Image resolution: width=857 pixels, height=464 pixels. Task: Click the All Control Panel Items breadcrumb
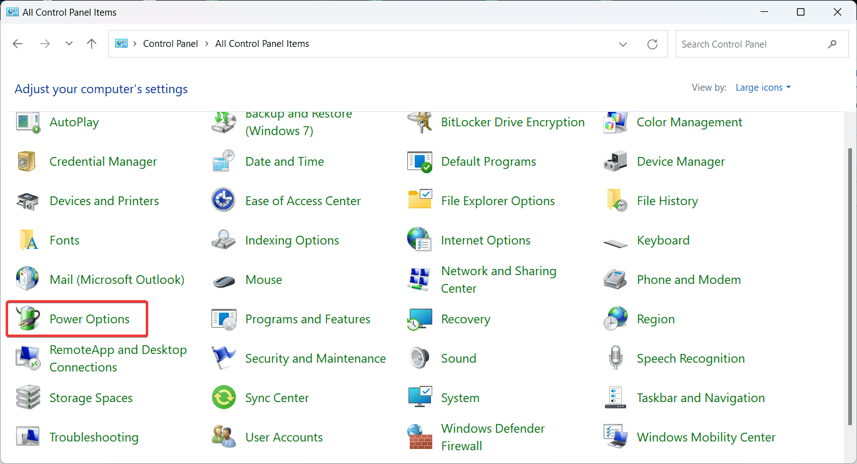click(262, 44)
